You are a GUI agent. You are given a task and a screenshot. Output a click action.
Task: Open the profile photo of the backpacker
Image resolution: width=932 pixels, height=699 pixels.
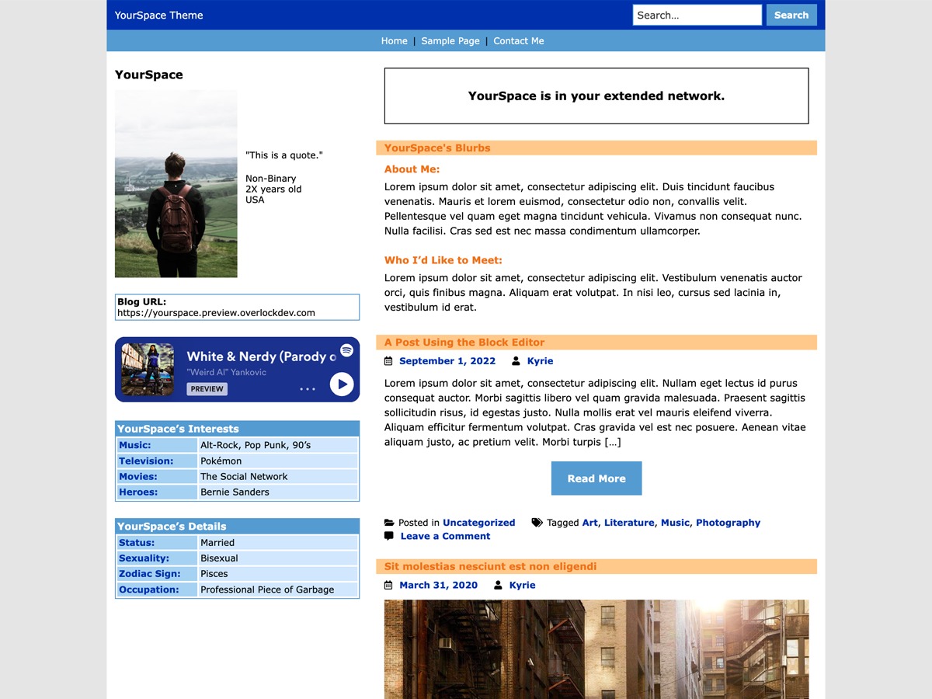pos(176,183)
